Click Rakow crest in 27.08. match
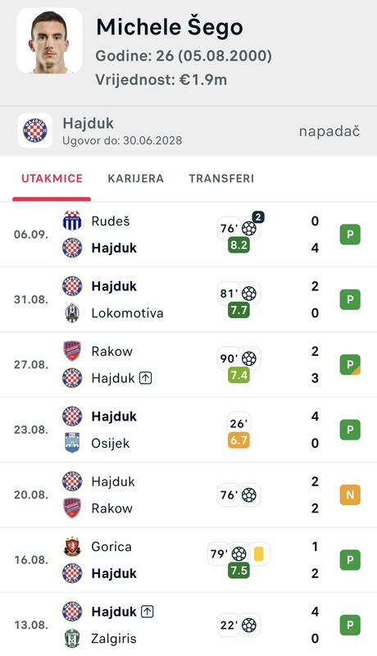Screen dimensions: 377x656 pos(72,351)
